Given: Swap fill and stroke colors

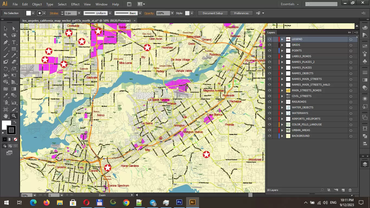Looking at the screenshot, I should 15,122.
